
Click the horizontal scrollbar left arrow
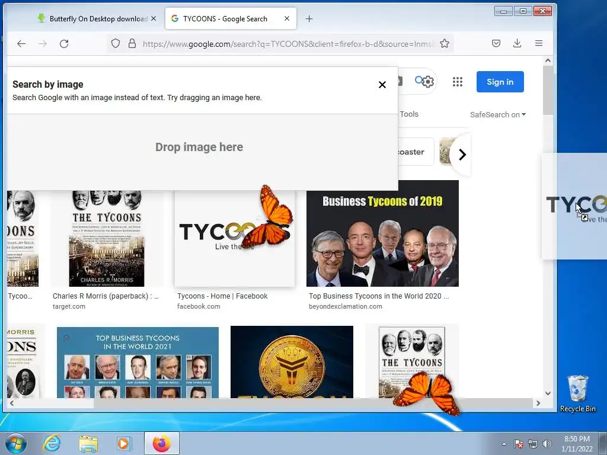(12, 403)
